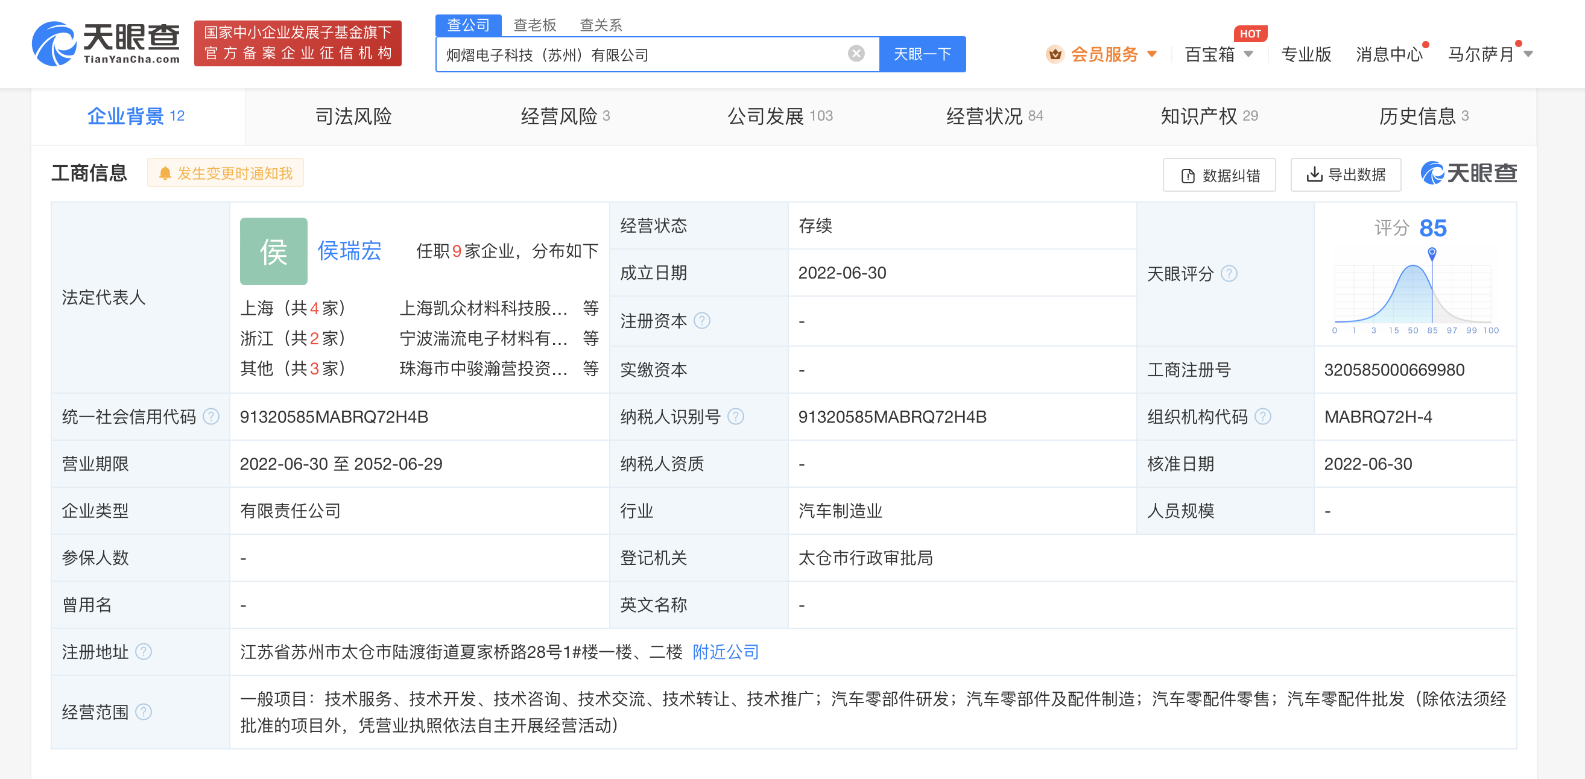Switch to the 查老板 search tab

pyautogui.click(x=535, y=25)
